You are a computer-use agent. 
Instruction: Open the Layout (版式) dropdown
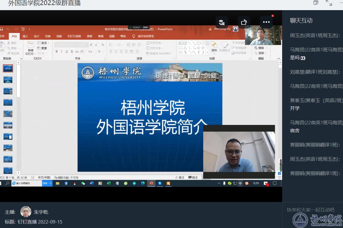point(43,43)
